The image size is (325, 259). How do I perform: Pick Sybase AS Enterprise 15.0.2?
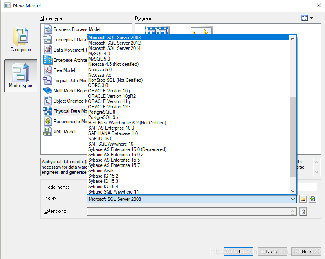[x=188, y=155]
